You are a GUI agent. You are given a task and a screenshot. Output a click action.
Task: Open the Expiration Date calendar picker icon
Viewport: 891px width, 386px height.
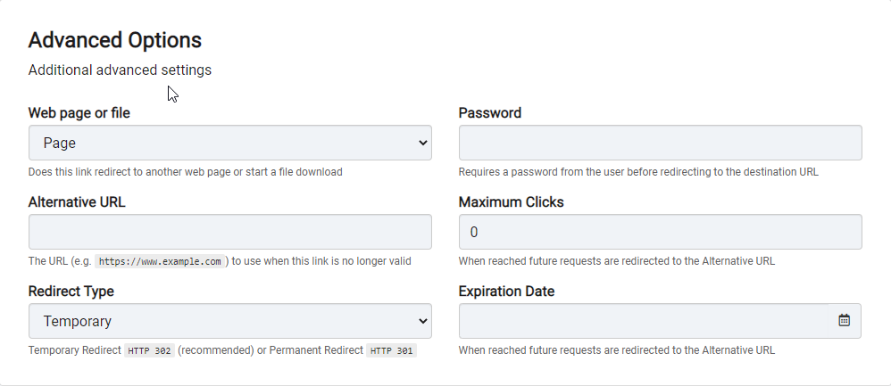845,321
